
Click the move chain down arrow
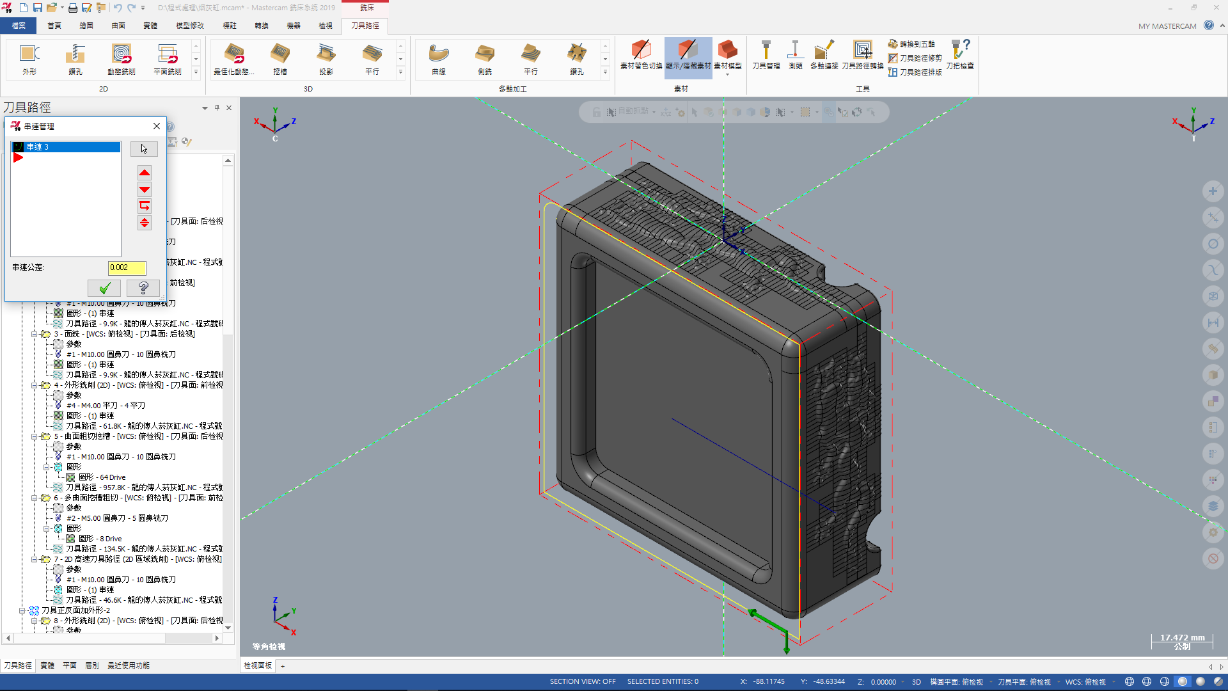(x=145, y=189)
